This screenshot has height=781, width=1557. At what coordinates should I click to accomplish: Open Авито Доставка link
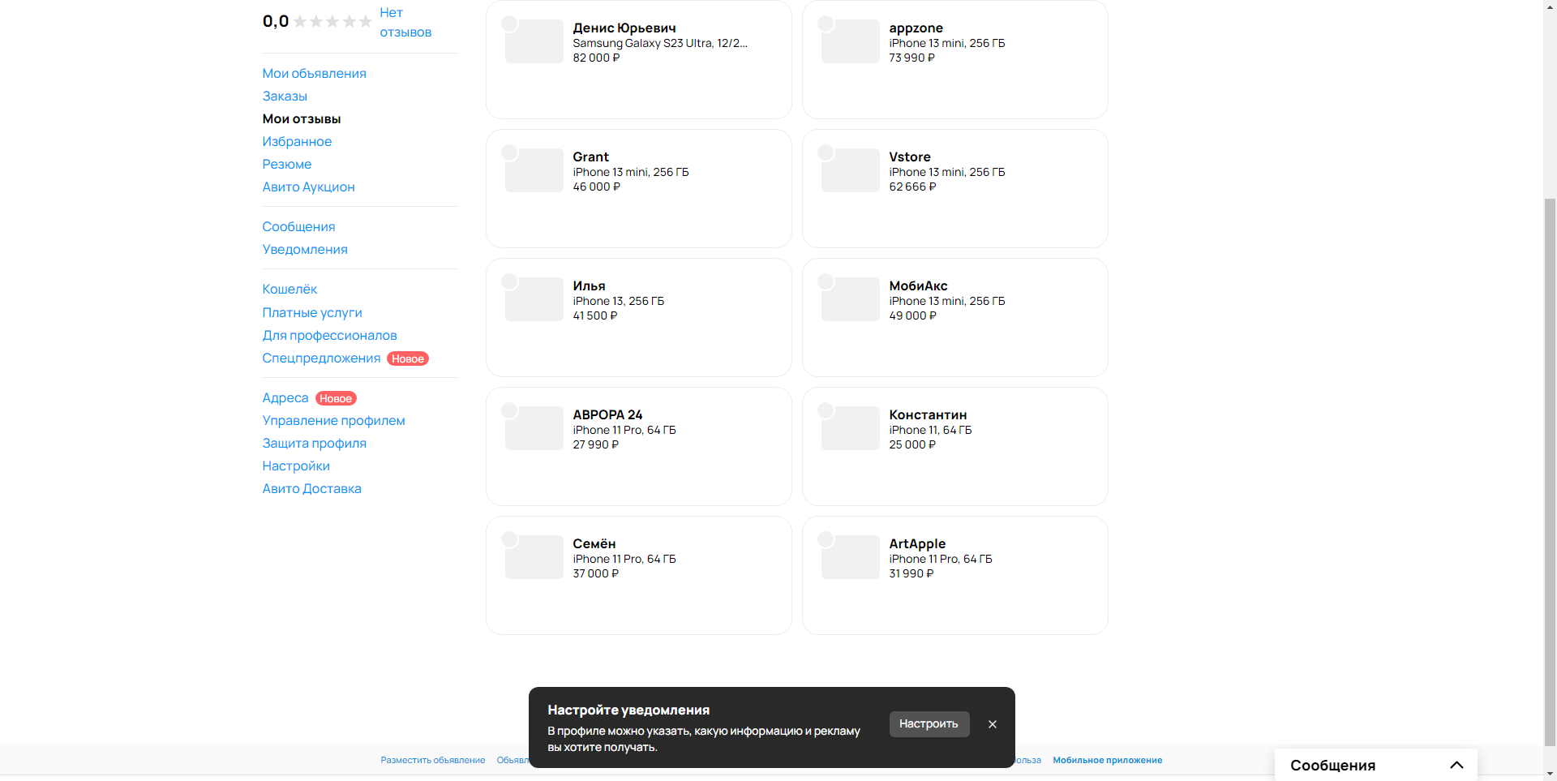pos(311,489)
